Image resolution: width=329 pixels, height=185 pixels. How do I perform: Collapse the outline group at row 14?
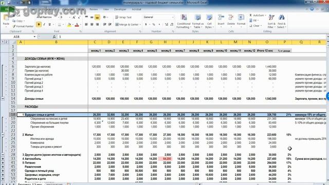click(3, 99)
